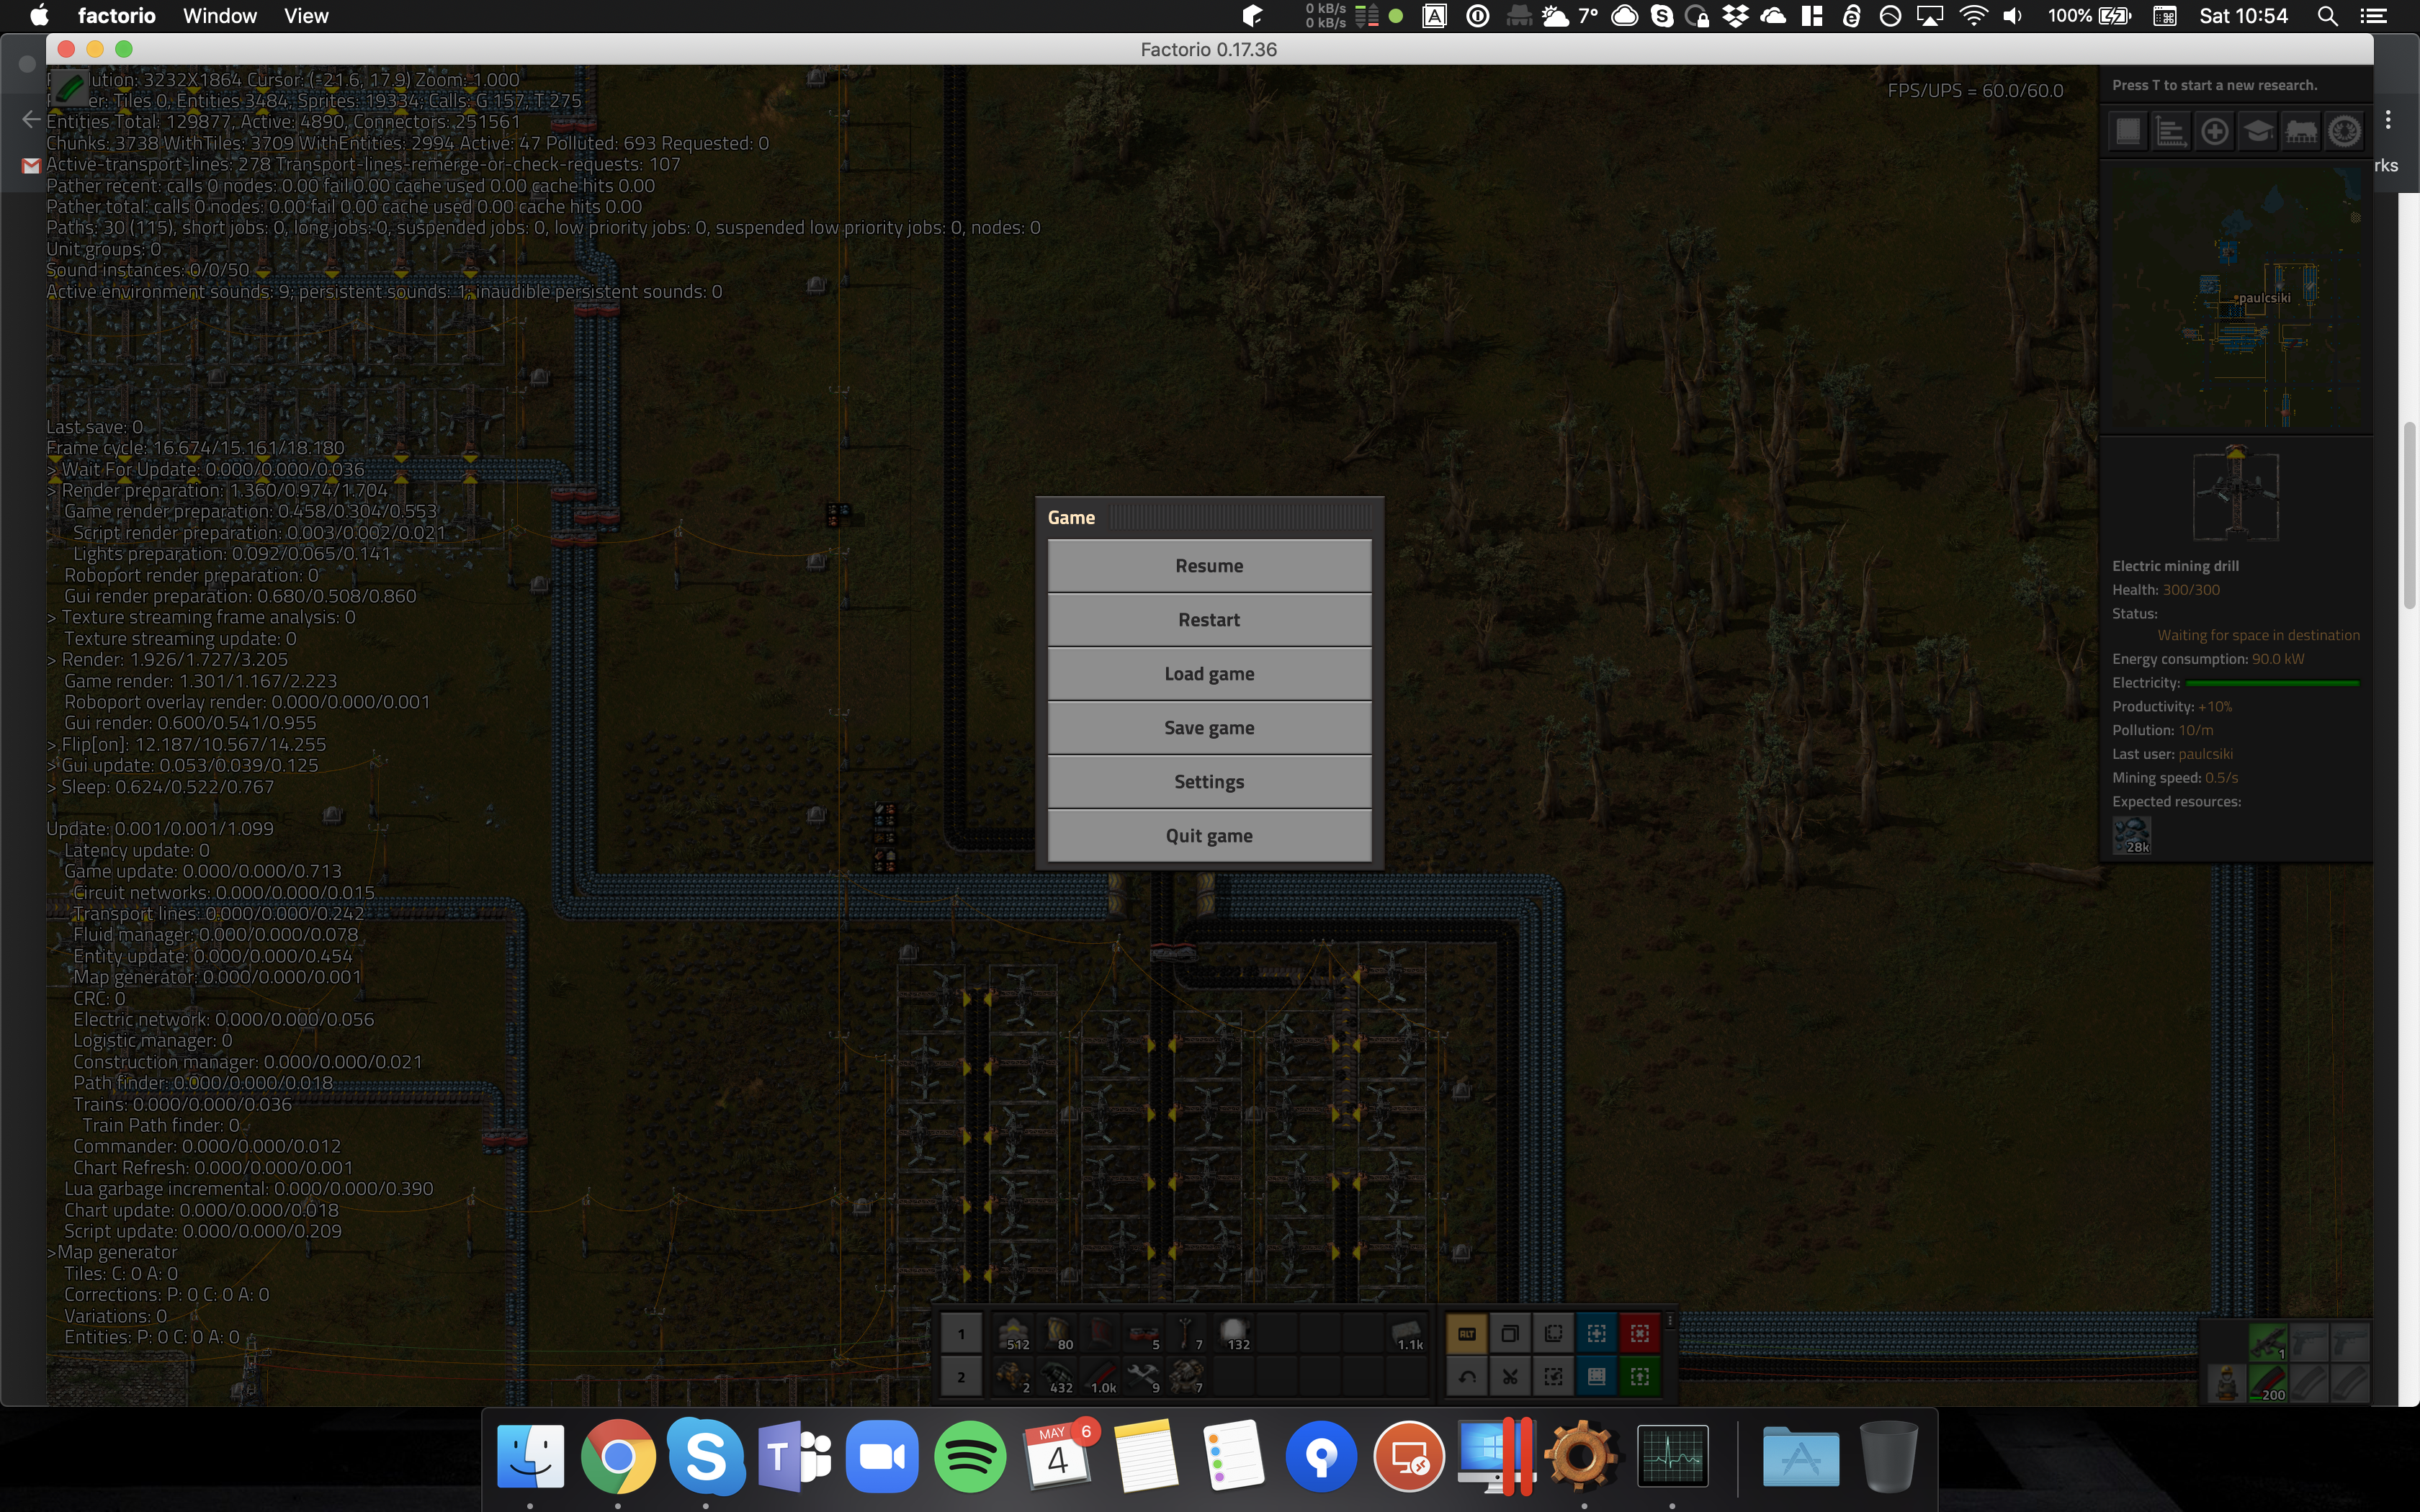Click the Sat 10:54 clock
Viewport: 2420px width, 1512px height.
click(2243, 16)
